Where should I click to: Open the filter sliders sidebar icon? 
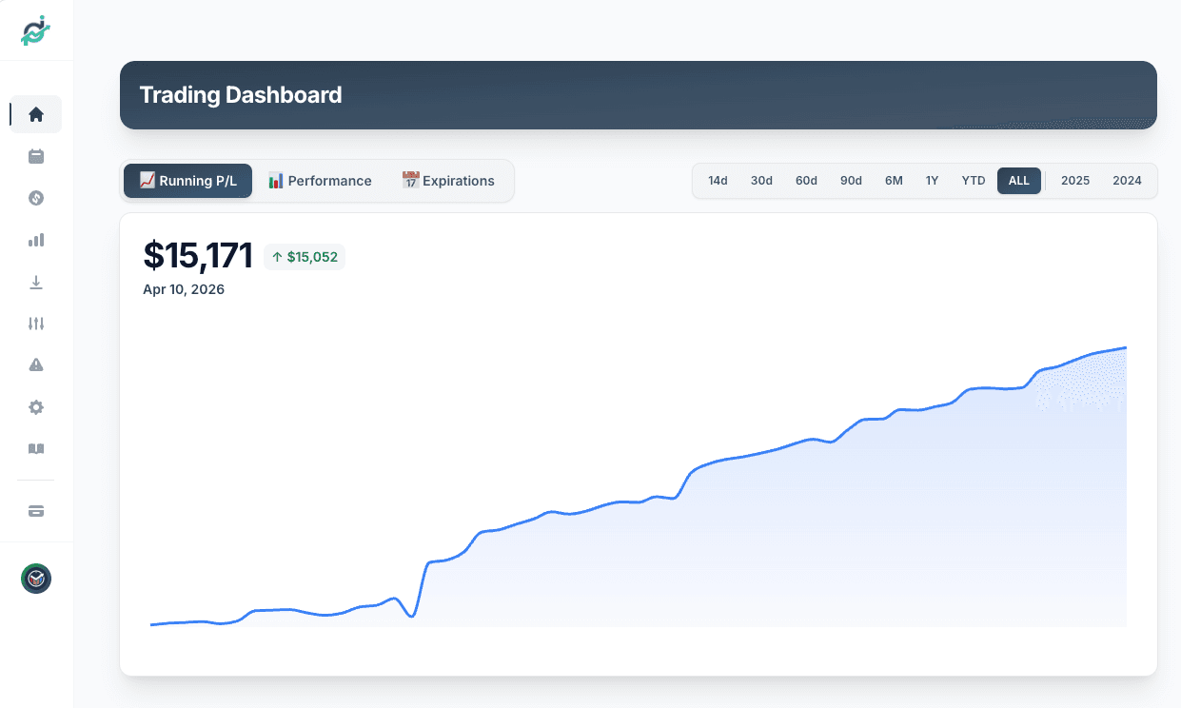click(x=35, y=324)
